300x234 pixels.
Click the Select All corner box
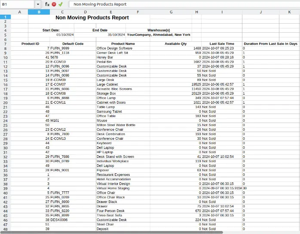(5, 12)
